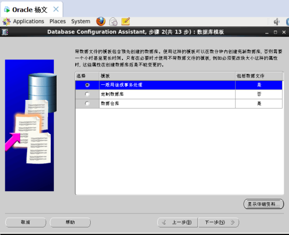Select the 定制数据库 radio button
This screenshot has width=289, height=235.
click(x=87, y=94)
